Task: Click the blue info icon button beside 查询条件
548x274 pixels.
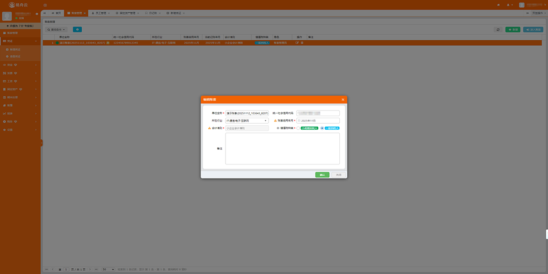Action: (x=77, y=29)
